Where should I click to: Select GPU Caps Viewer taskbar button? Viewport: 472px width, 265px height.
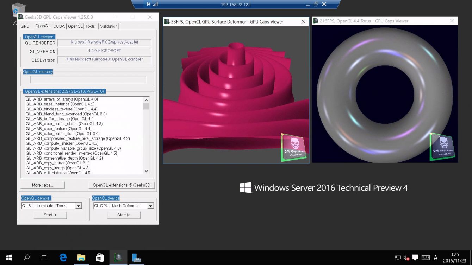[118, 258]
